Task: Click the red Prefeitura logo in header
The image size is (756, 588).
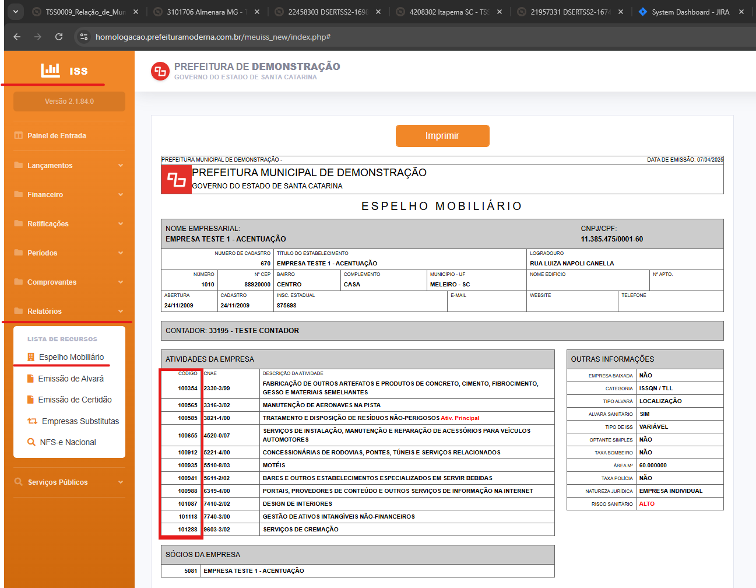Action: pyautogui.click(x=160, y=71)
